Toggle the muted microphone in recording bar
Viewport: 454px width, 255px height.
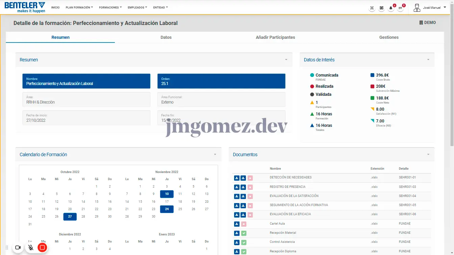coord(31,248)
